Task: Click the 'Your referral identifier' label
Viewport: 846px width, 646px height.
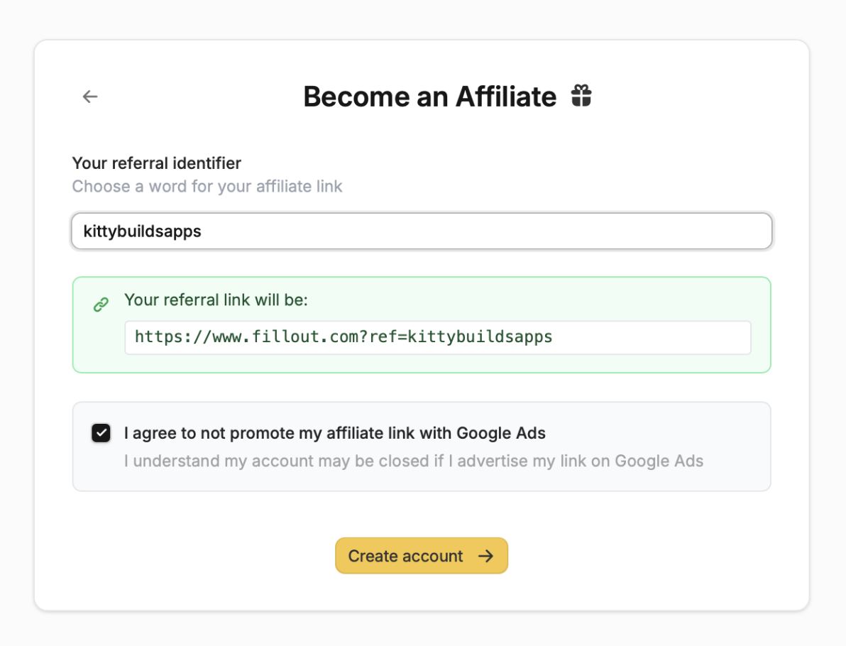Action: pyautogui.click(x=157, y=163)
